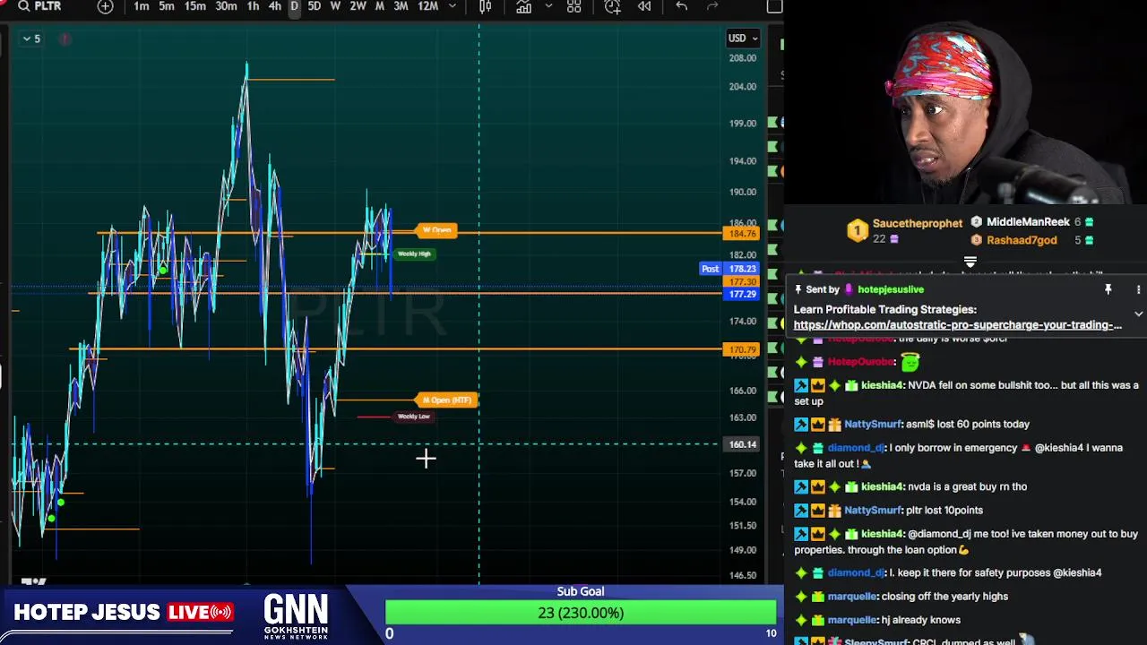The height and width of the screenshot is (645, 1147).
Task: Unpin the pinned chat message
Action: [1108, 289]
